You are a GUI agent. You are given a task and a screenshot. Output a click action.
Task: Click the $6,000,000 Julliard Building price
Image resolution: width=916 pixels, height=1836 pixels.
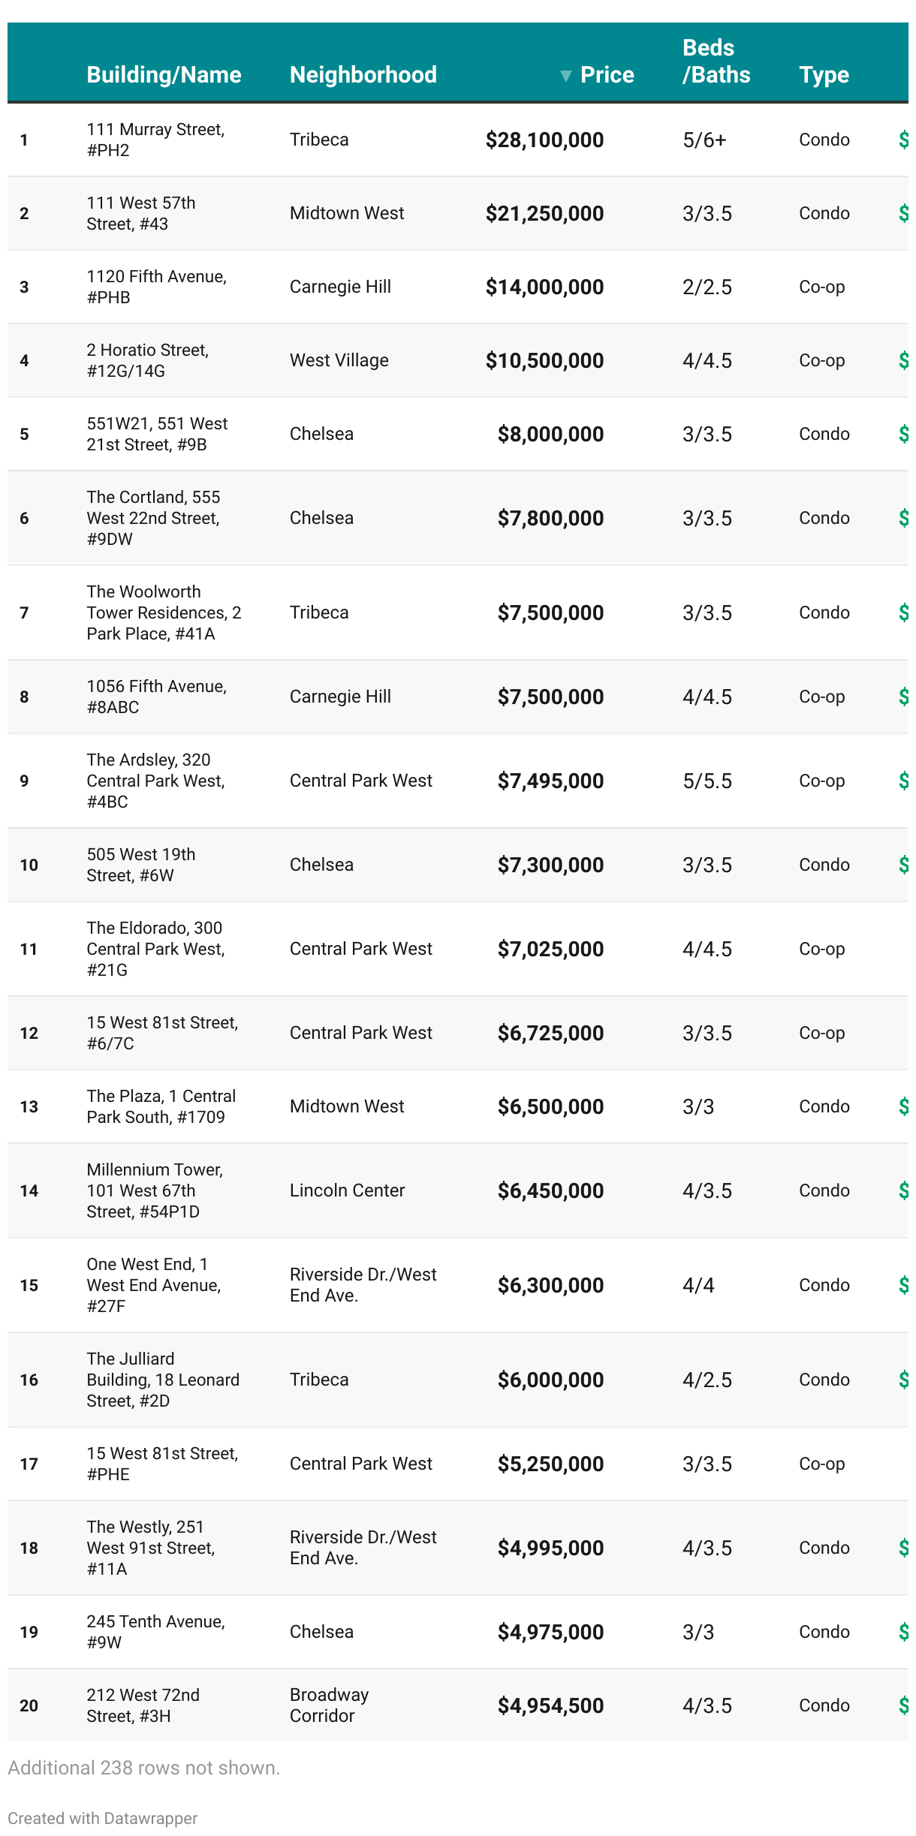[x=550, y=1380]
